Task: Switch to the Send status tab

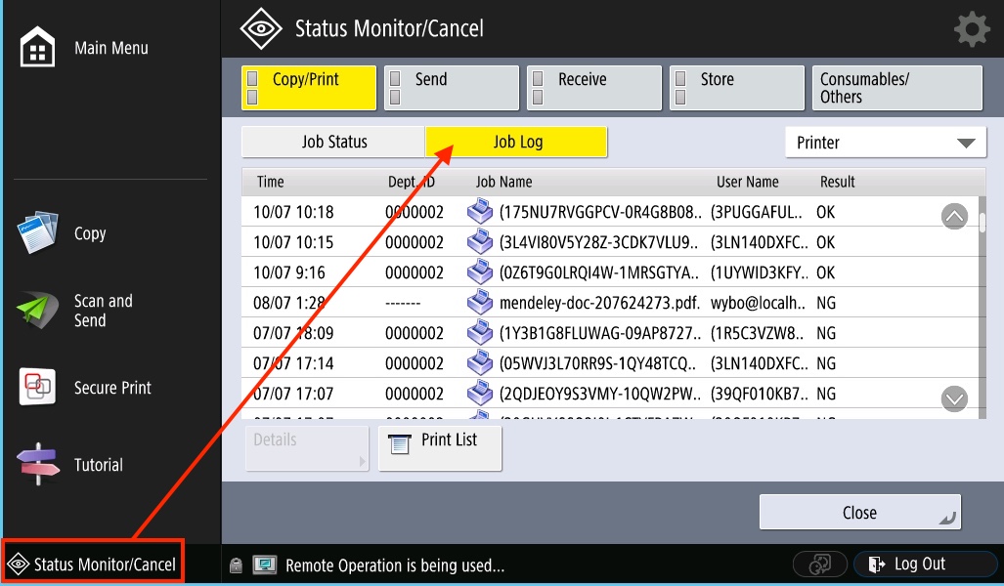Action: [x=451, y=88]
